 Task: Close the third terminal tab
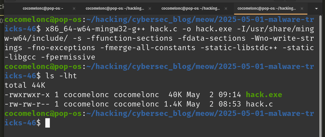click(226, 9)
